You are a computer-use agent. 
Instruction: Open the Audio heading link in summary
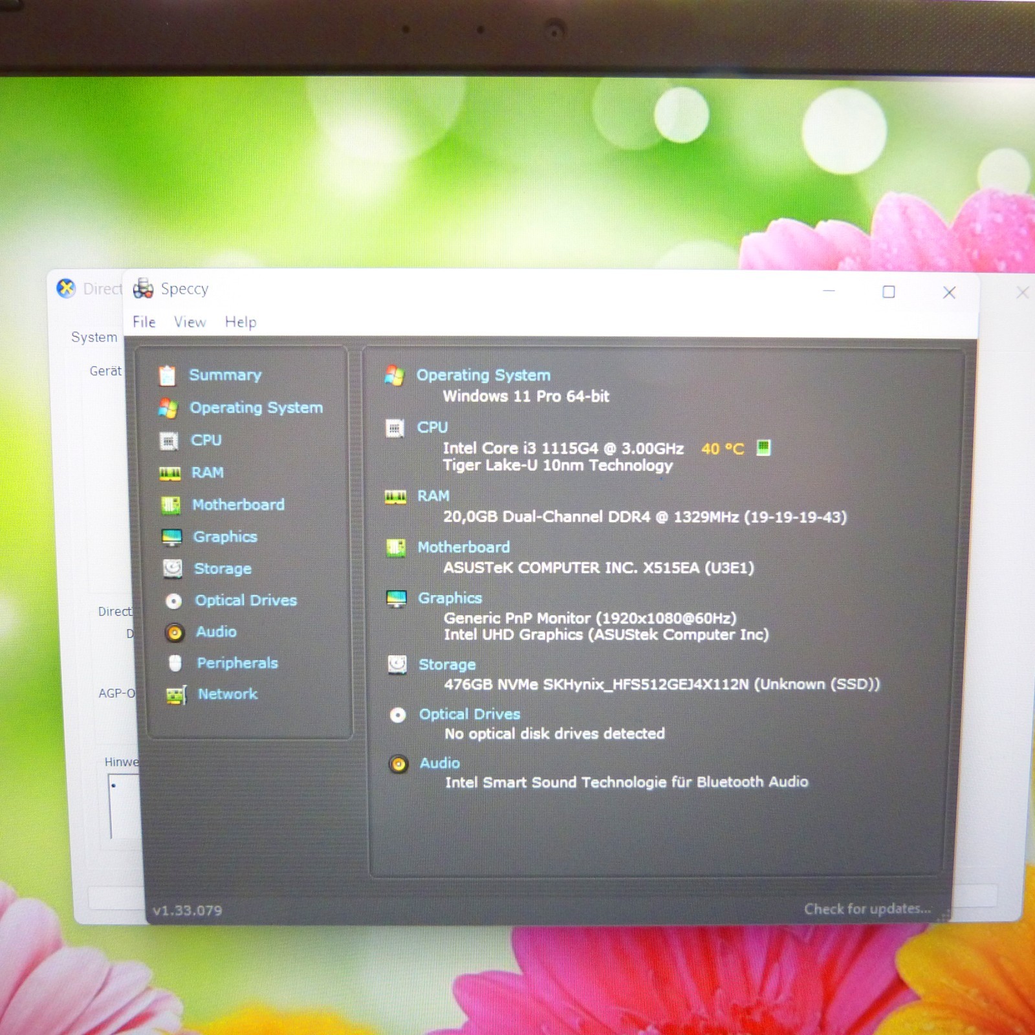[440, 763]
